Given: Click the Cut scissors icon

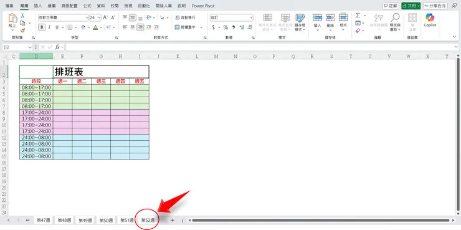Looking at the screenshot, I should (x=22, y=16).
